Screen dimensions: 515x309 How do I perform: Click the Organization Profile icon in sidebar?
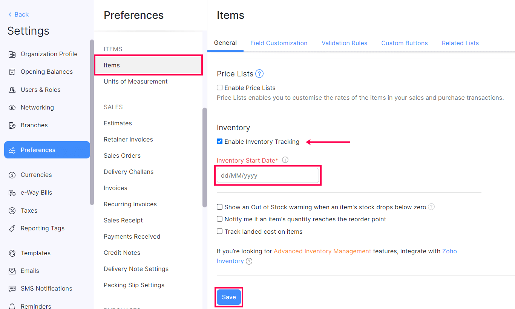12,54
